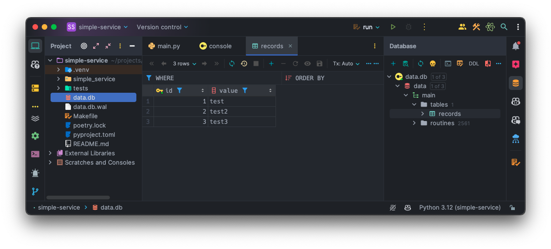
Task: Expand the routines node
Action: (415, 123)
